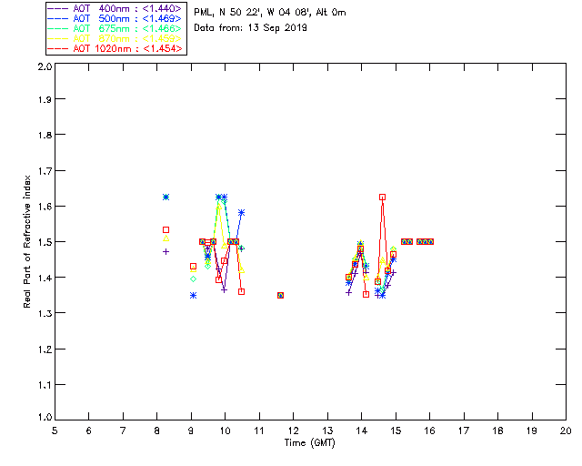Click legend entry AOT 675nm <1.466>

[x=115, y=28]
